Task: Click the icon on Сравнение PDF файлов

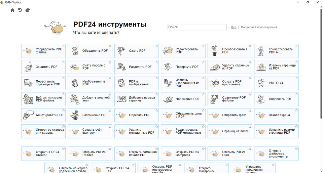Action: tap(214, 99)
